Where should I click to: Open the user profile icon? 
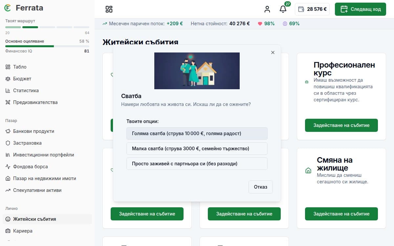pyautogui.click(x=267, y=9)
